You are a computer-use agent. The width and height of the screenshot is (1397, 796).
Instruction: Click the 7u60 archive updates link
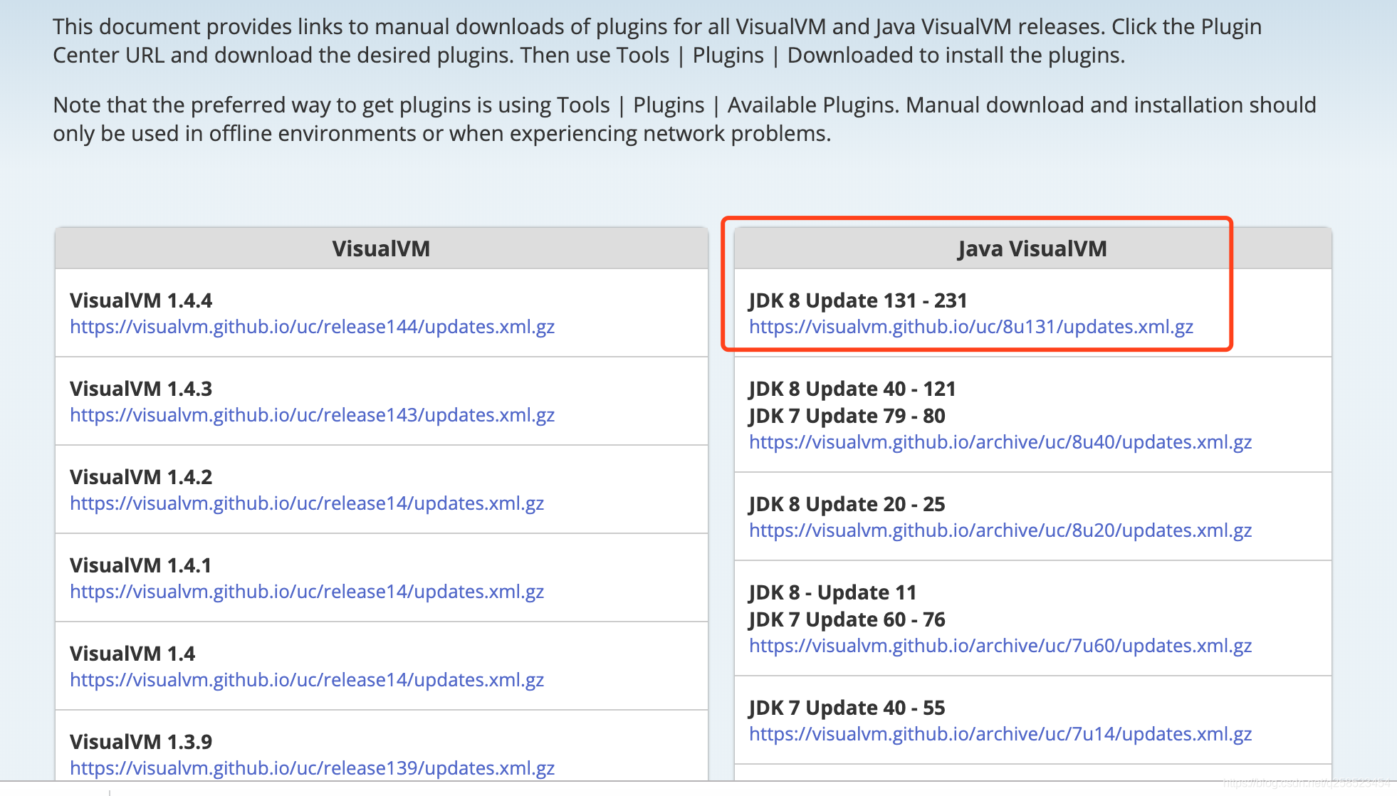pyautogui.click(x=1000, y=646)
